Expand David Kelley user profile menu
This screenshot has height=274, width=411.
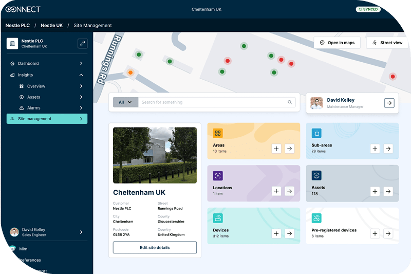(81, 232)
